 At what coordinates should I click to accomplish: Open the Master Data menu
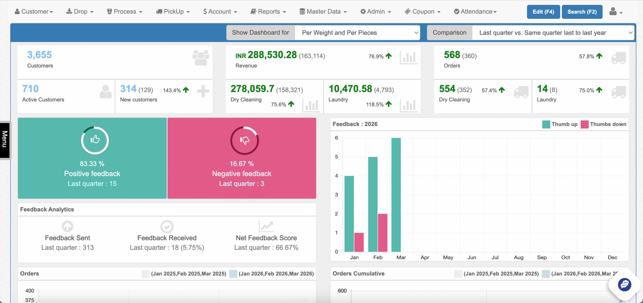pyautogui.click(x=323, y=12)
